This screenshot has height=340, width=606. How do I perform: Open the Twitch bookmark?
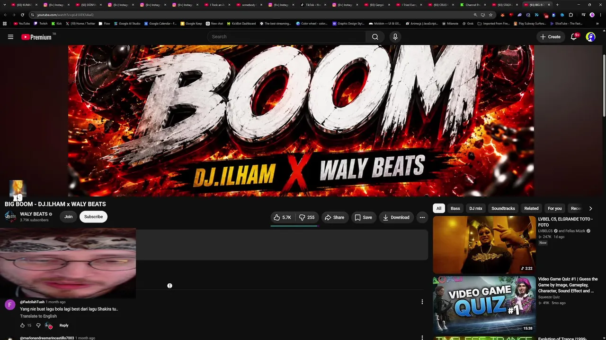point(41,24)
